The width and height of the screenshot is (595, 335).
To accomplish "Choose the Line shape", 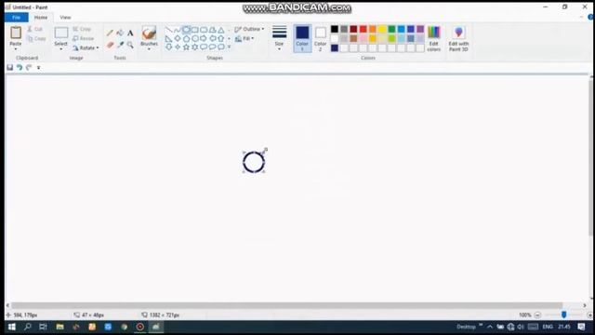I will [169, 30].
